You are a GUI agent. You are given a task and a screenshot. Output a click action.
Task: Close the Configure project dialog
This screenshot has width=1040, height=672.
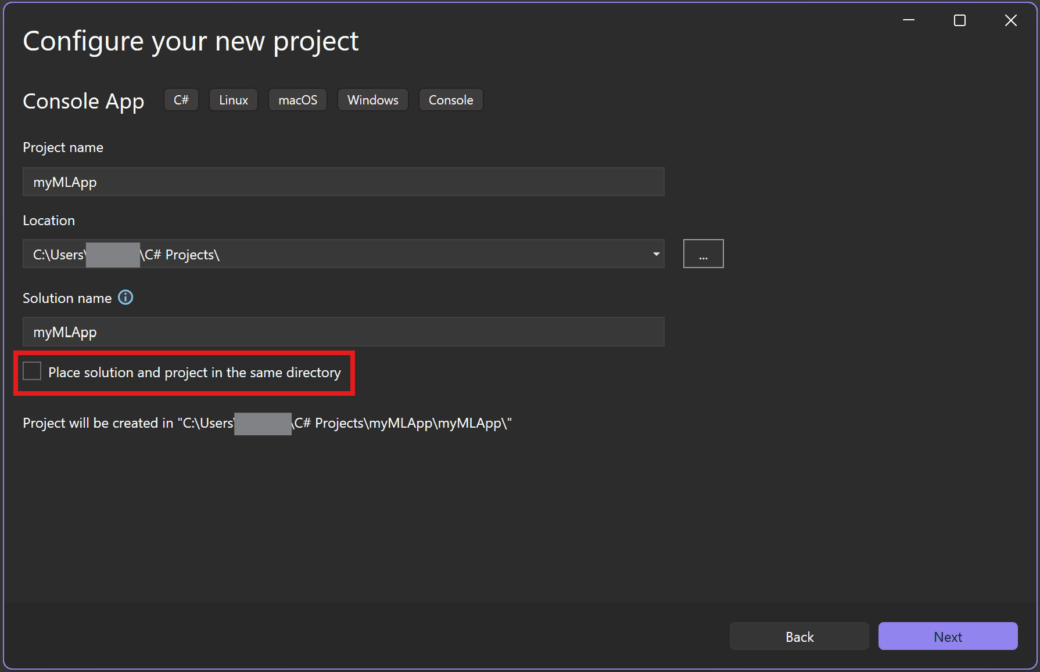pos(1010,20)
